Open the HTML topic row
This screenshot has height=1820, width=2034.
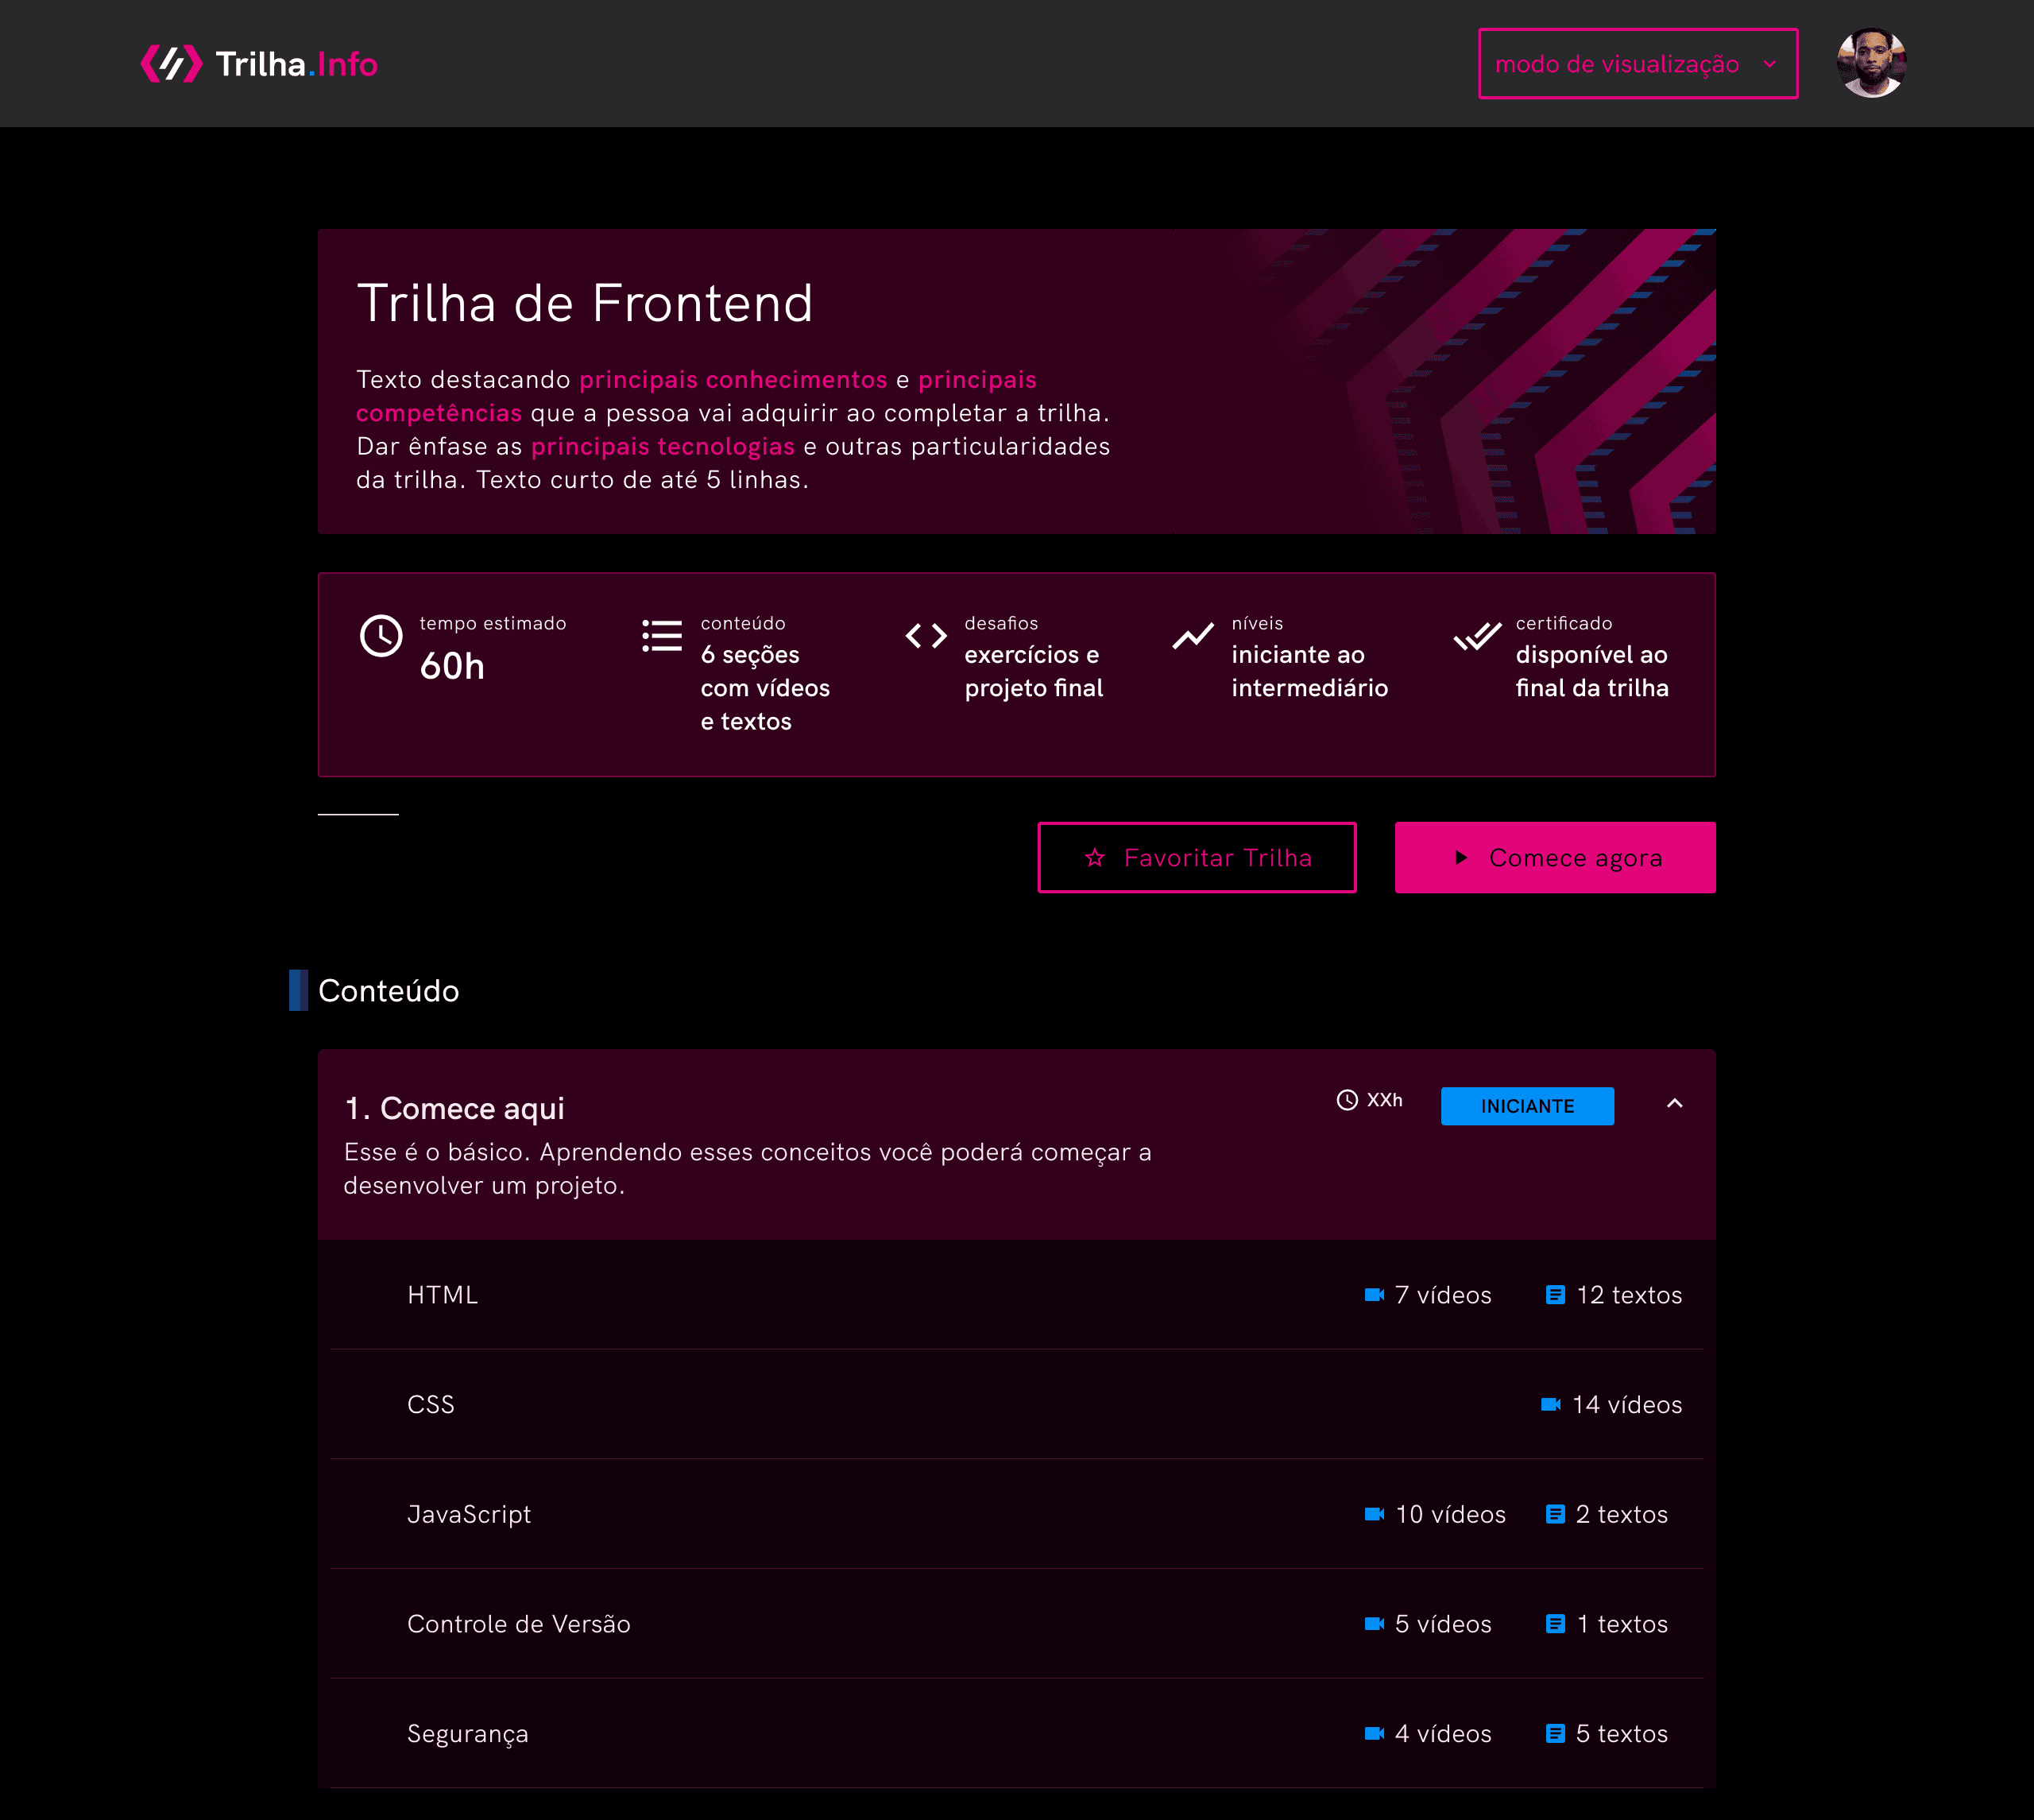(442, 1295)
